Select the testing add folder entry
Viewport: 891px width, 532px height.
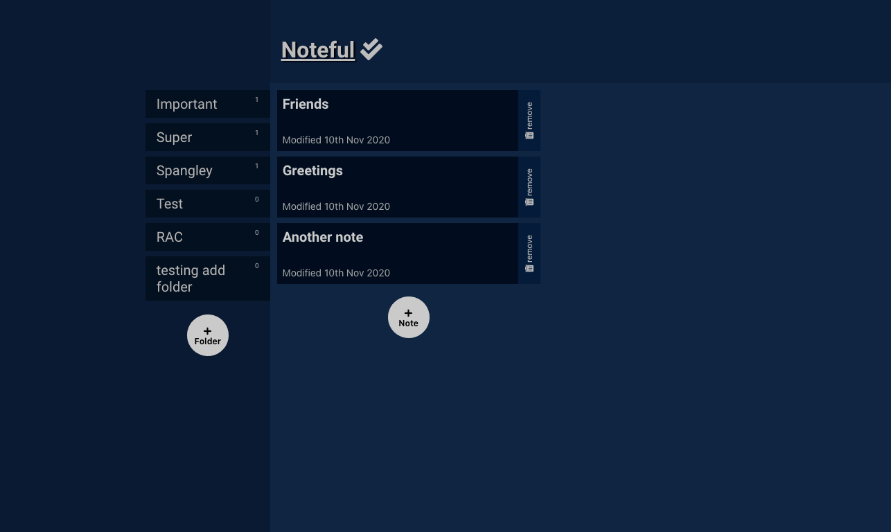click(191, 278)
